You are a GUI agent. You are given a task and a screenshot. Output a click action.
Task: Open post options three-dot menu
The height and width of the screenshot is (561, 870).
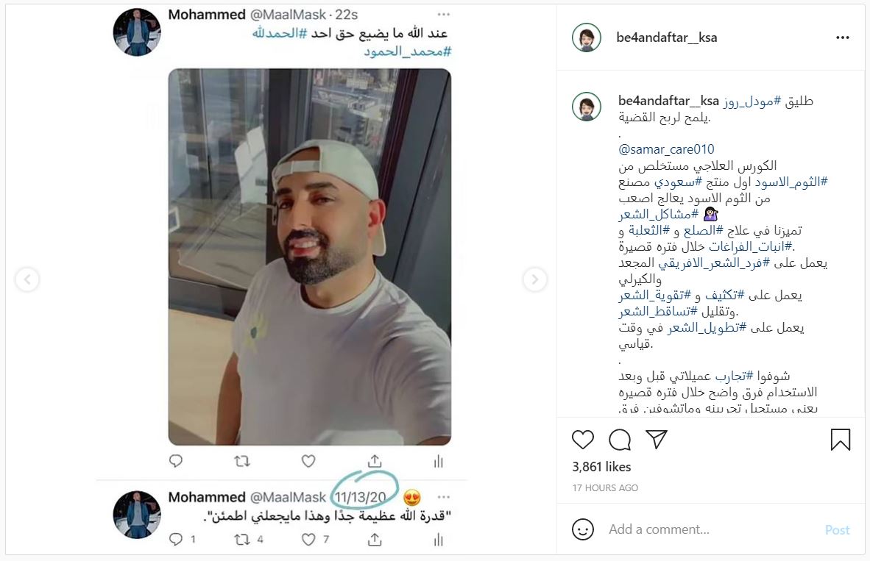842,37
